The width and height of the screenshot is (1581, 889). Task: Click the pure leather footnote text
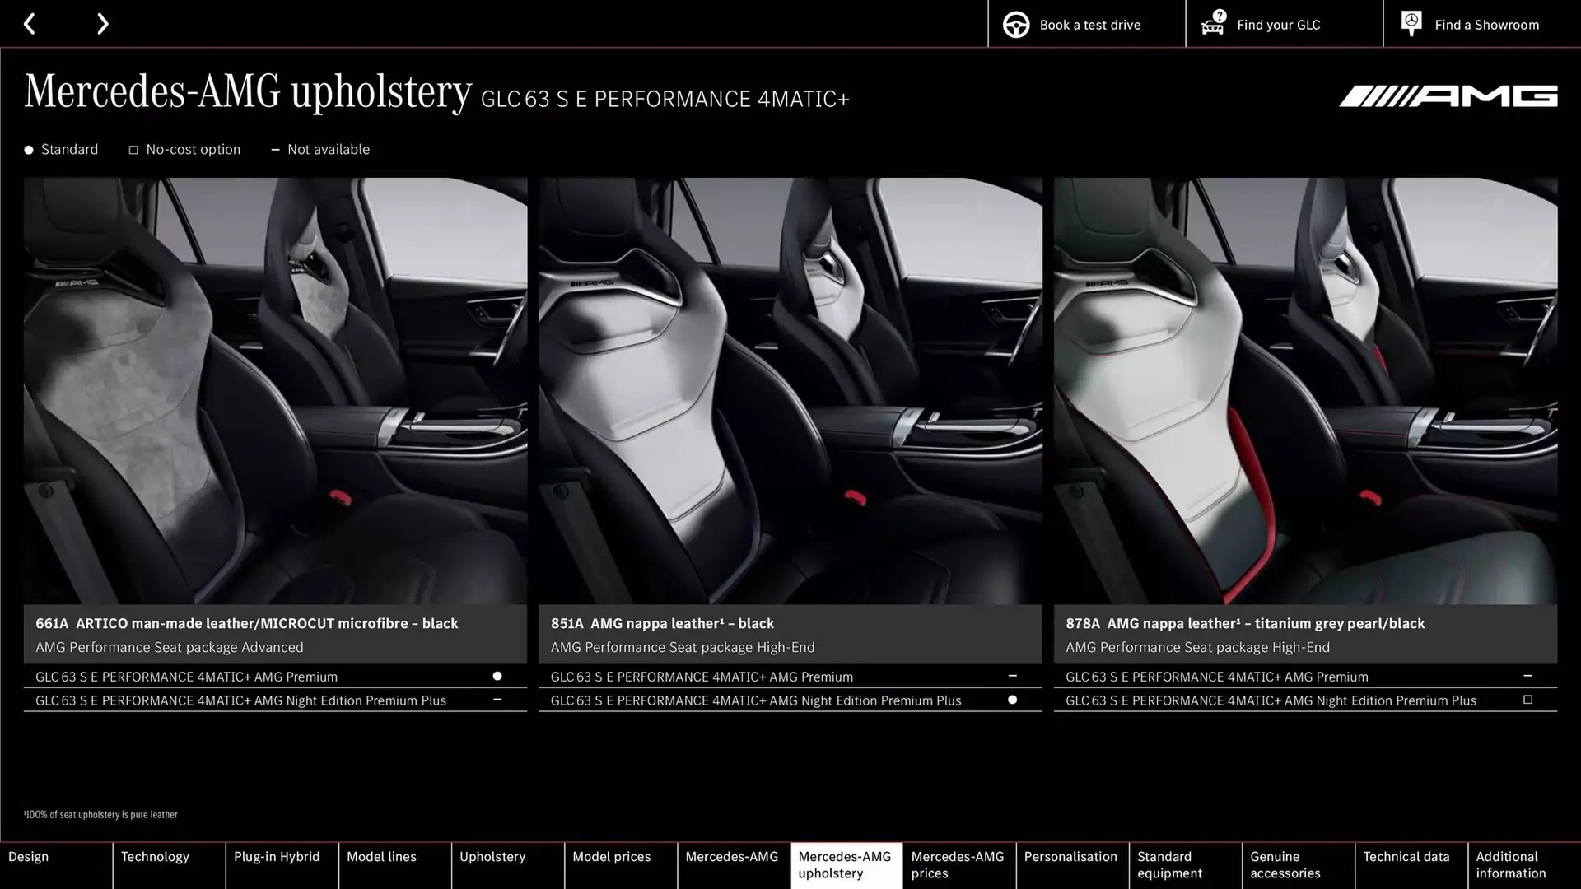100,814
